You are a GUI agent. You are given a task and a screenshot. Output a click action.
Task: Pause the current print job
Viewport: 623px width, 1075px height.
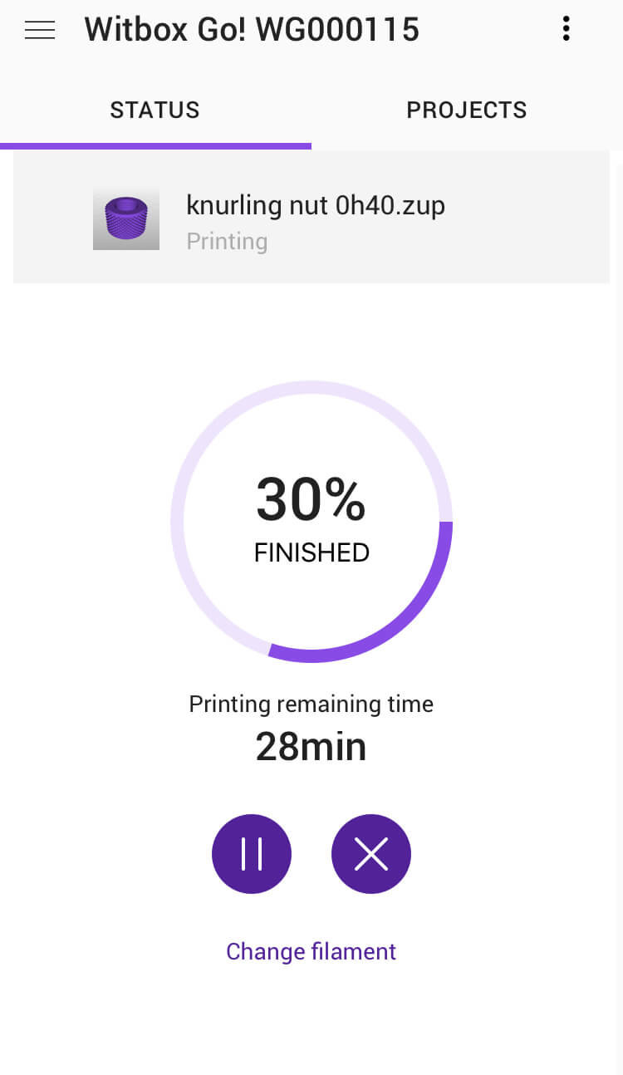[252, 854]
